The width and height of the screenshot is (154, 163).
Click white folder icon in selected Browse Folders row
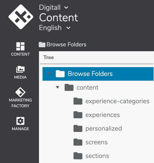pos(60,74)
